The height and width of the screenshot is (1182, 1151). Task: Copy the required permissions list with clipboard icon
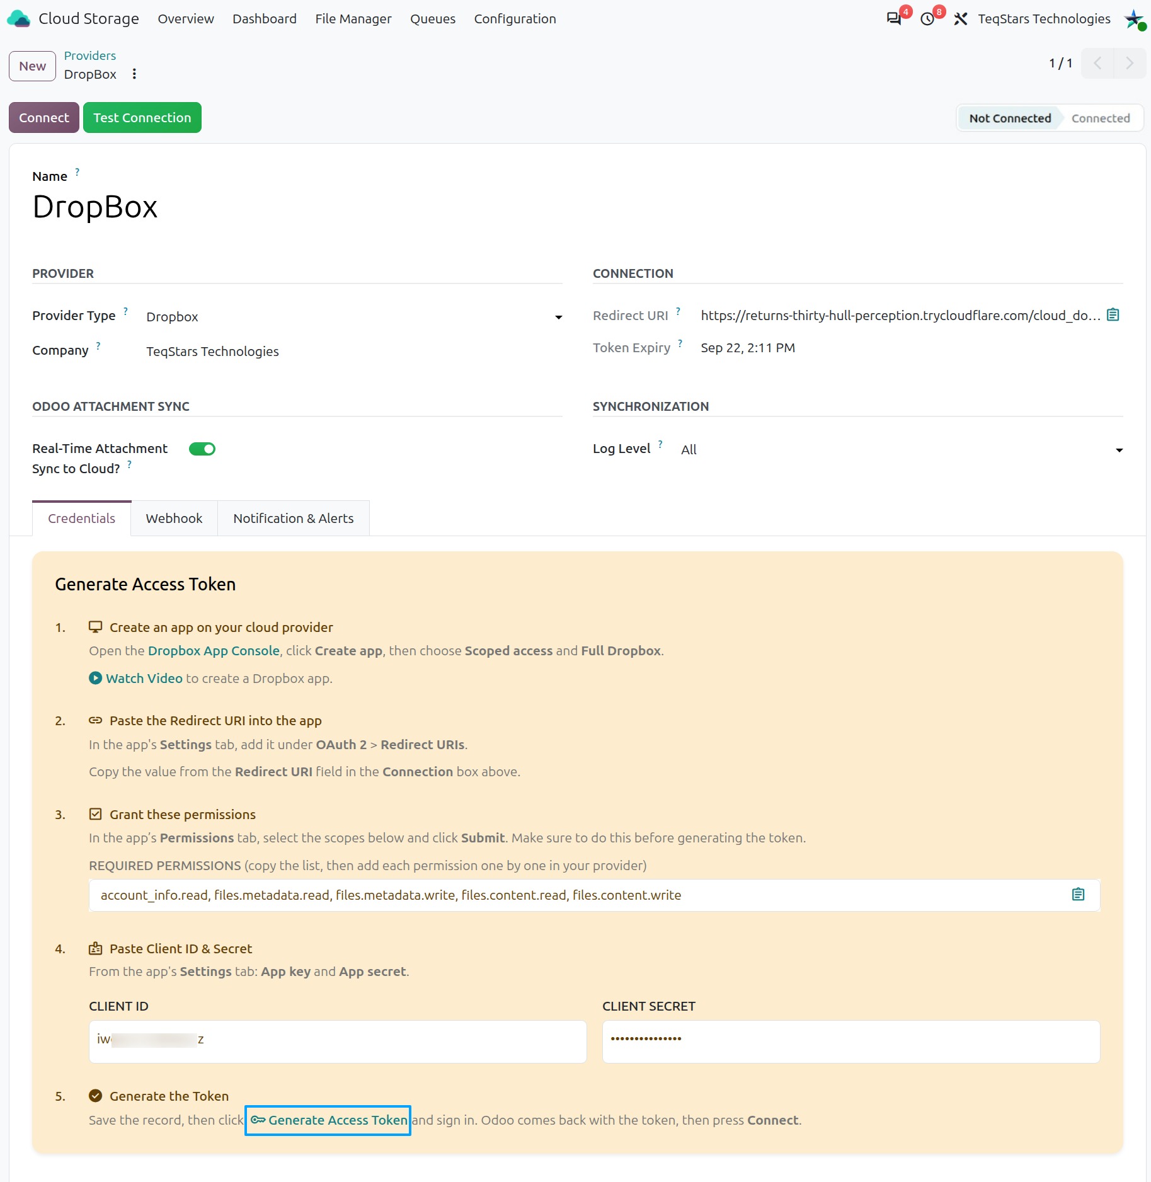click(1078, 894)
